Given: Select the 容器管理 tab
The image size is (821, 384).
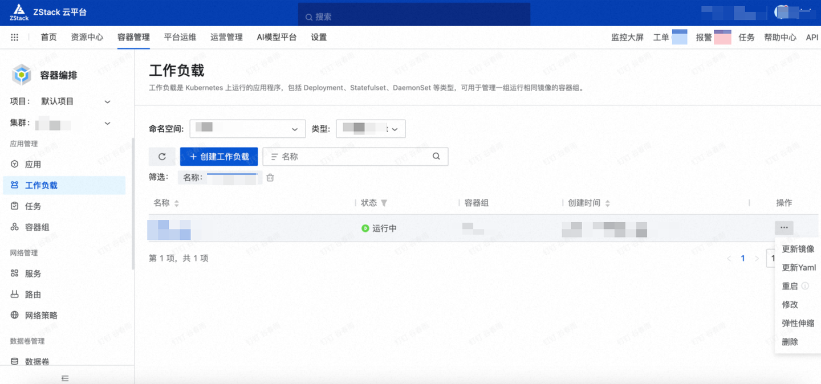Looking at the screenshot, I should (x=133, y=37).
